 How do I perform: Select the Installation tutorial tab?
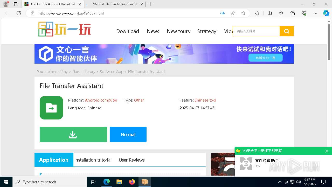click(93, 160)
